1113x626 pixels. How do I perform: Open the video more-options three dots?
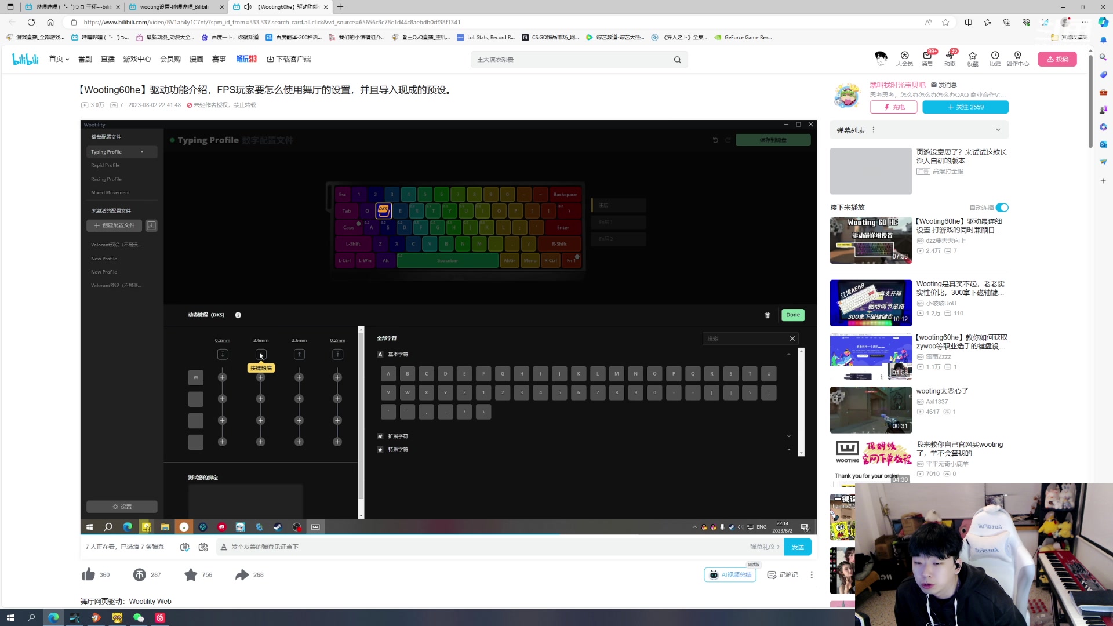coord(812,574)
